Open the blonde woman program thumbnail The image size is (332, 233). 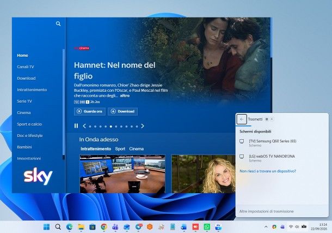tap(203, 174)
